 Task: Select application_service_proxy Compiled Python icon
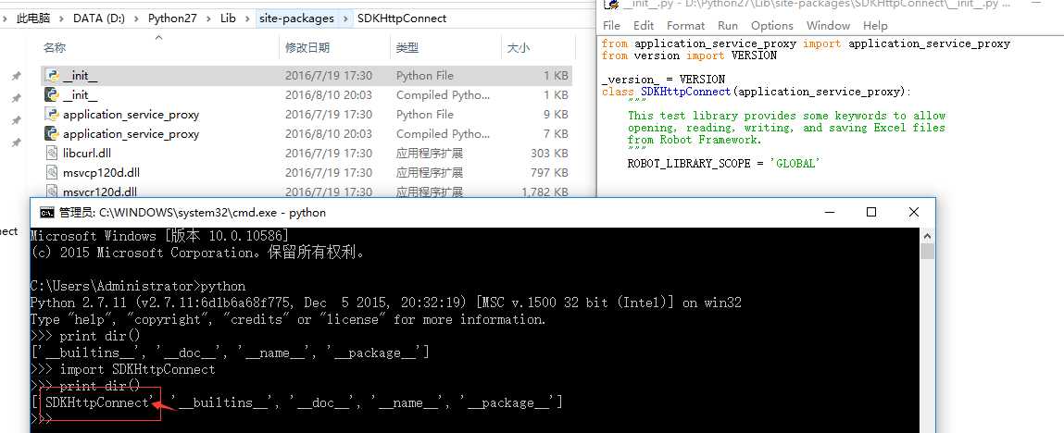52,133
